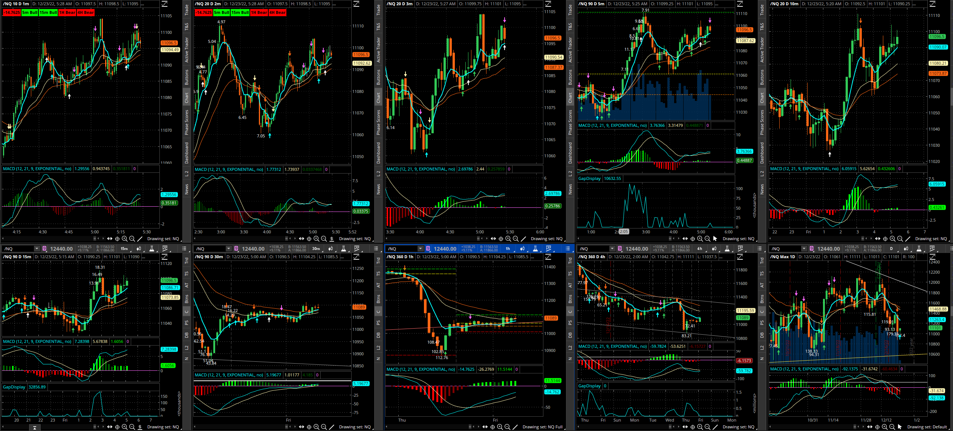Open Patterns icon on the 15m chart toolbar
This screenshot has width=953, height=431.
point(165,248)
